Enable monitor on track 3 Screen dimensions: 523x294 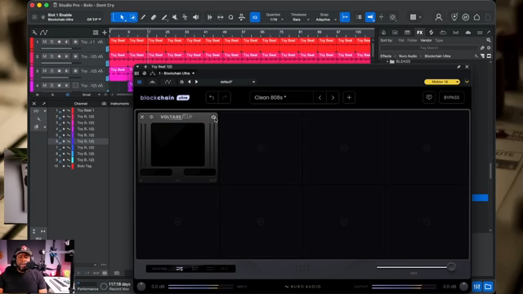click(x=66, y=71)
